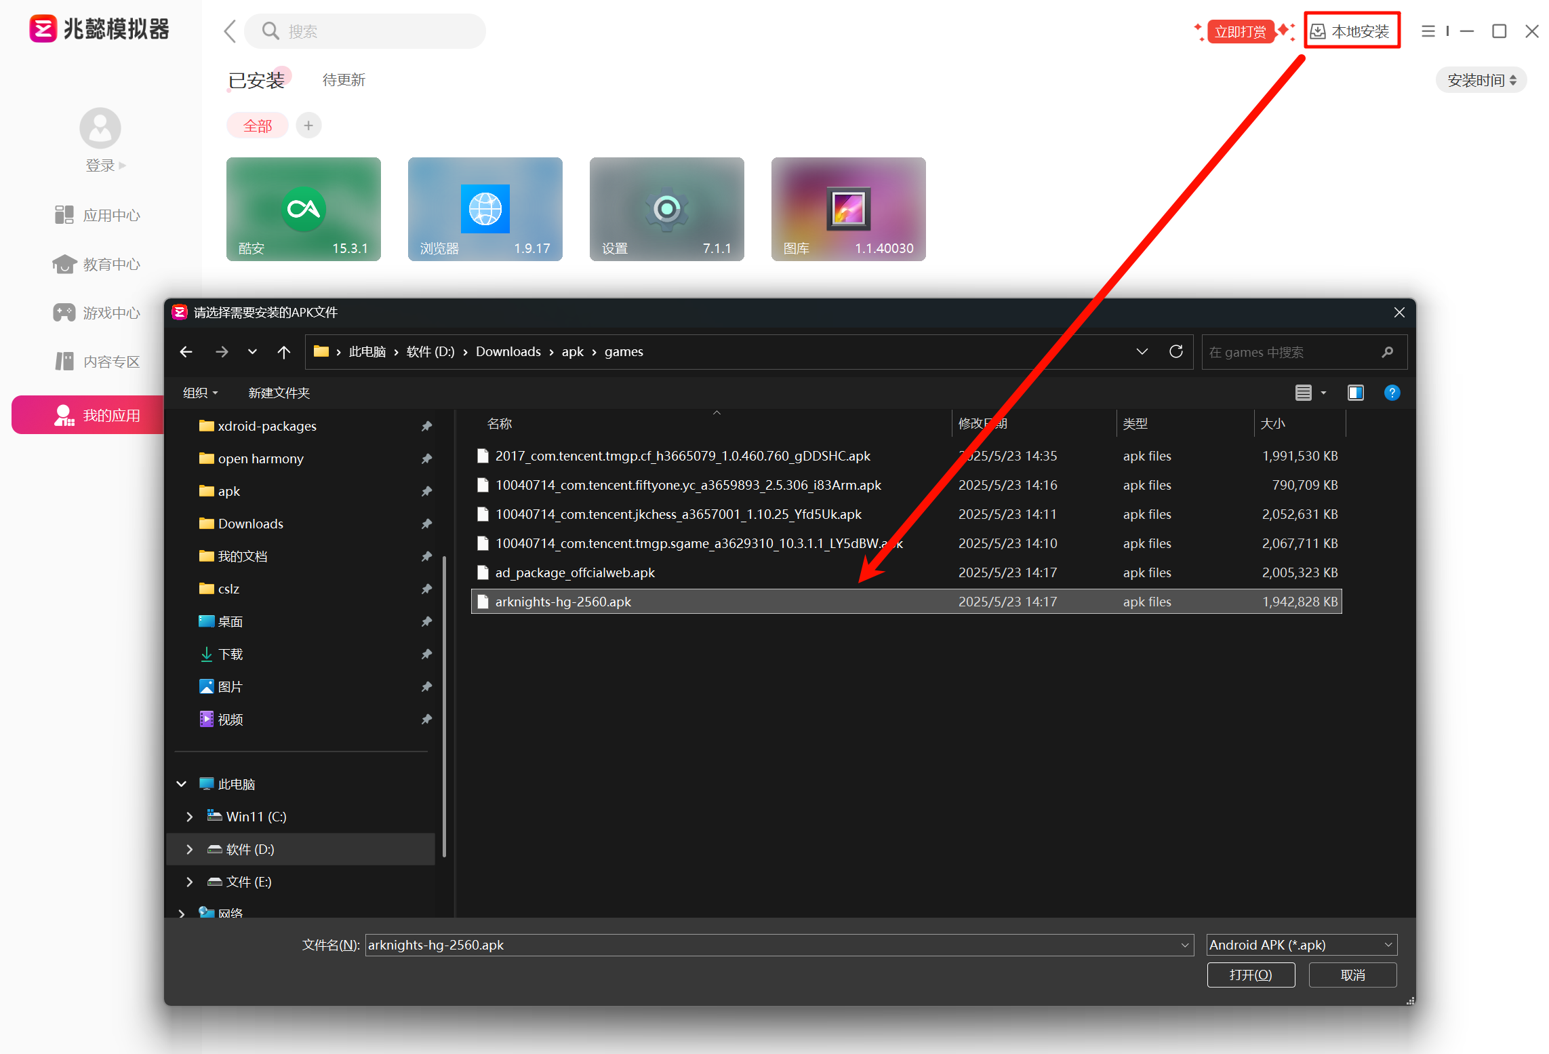Click the 登录 user avatar icon
This screenshot has width=1549, height=1054.
100,128
